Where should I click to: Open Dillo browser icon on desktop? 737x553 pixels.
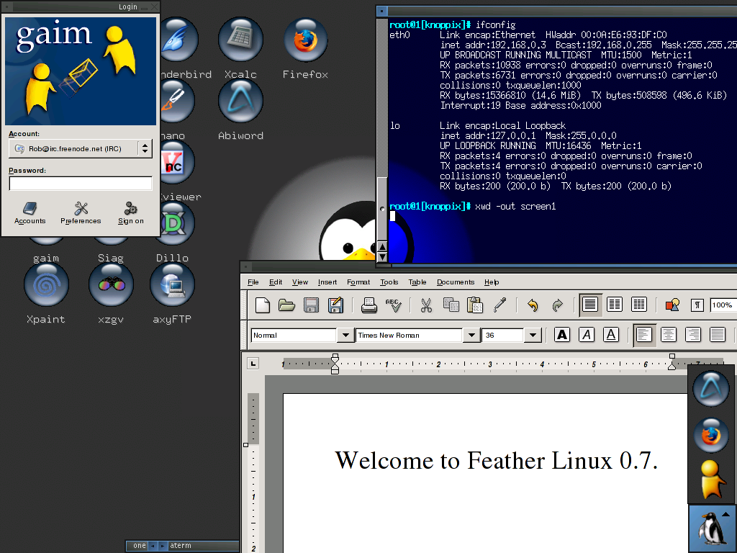(172, 223)
